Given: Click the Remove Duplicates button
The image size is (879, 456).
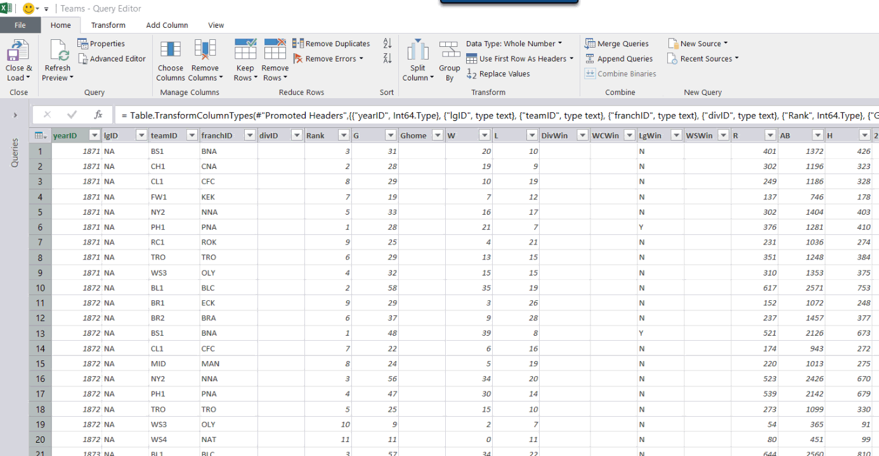Looking at the screenshot, I should 331,44.
